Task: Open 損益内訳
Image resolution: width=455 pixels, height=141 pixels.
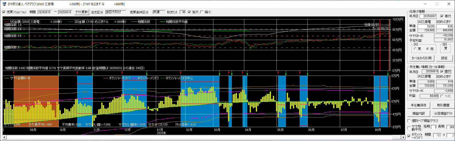Action: tap(419, 113)
